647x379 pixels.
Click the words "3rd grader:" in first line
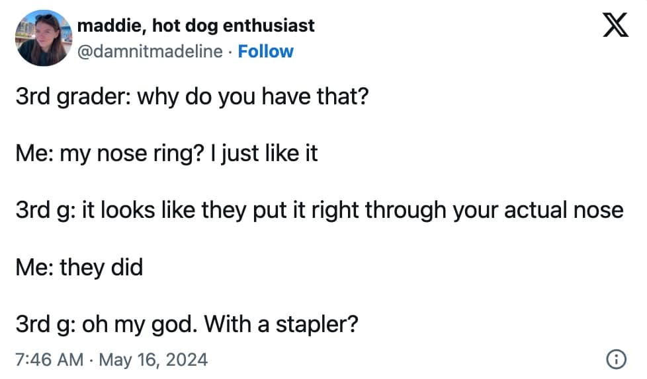(71, 97)
